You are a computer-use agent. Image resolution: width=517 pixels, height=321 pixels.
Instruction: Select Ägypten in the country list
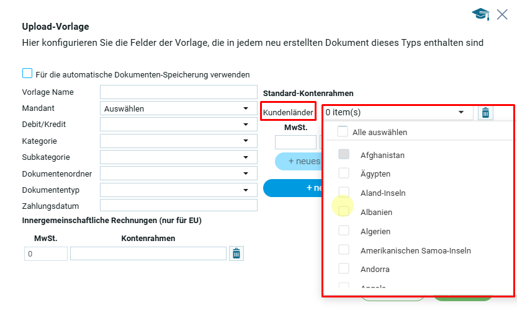[344, 174]
